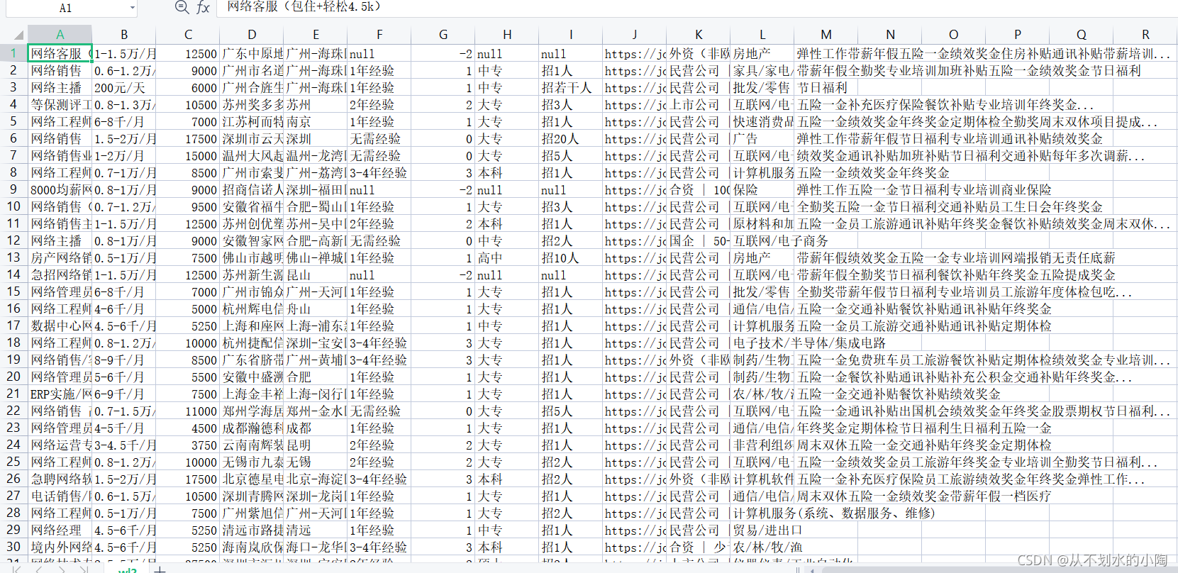Click the cell reading 招10人
Image resolution: width=1178 pixels, height=573 pixels.
[x=571, y=257]
